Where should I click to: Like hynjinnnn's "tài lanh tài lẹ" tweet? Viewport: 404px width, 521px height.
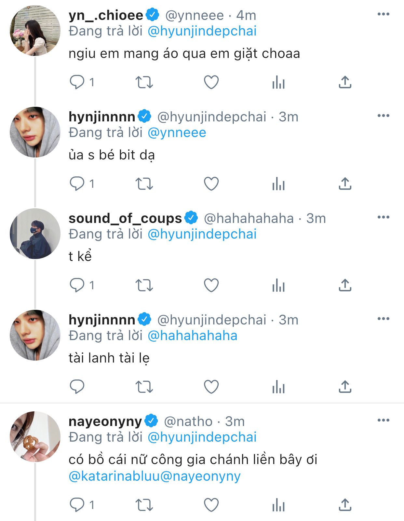tap(211, 387)
